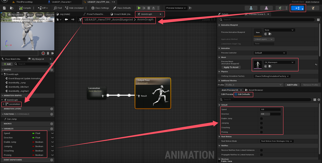The image size is (322, 163).
Task: Toggle the Crouching default checkbox
Action: click(x=261, y=128)
